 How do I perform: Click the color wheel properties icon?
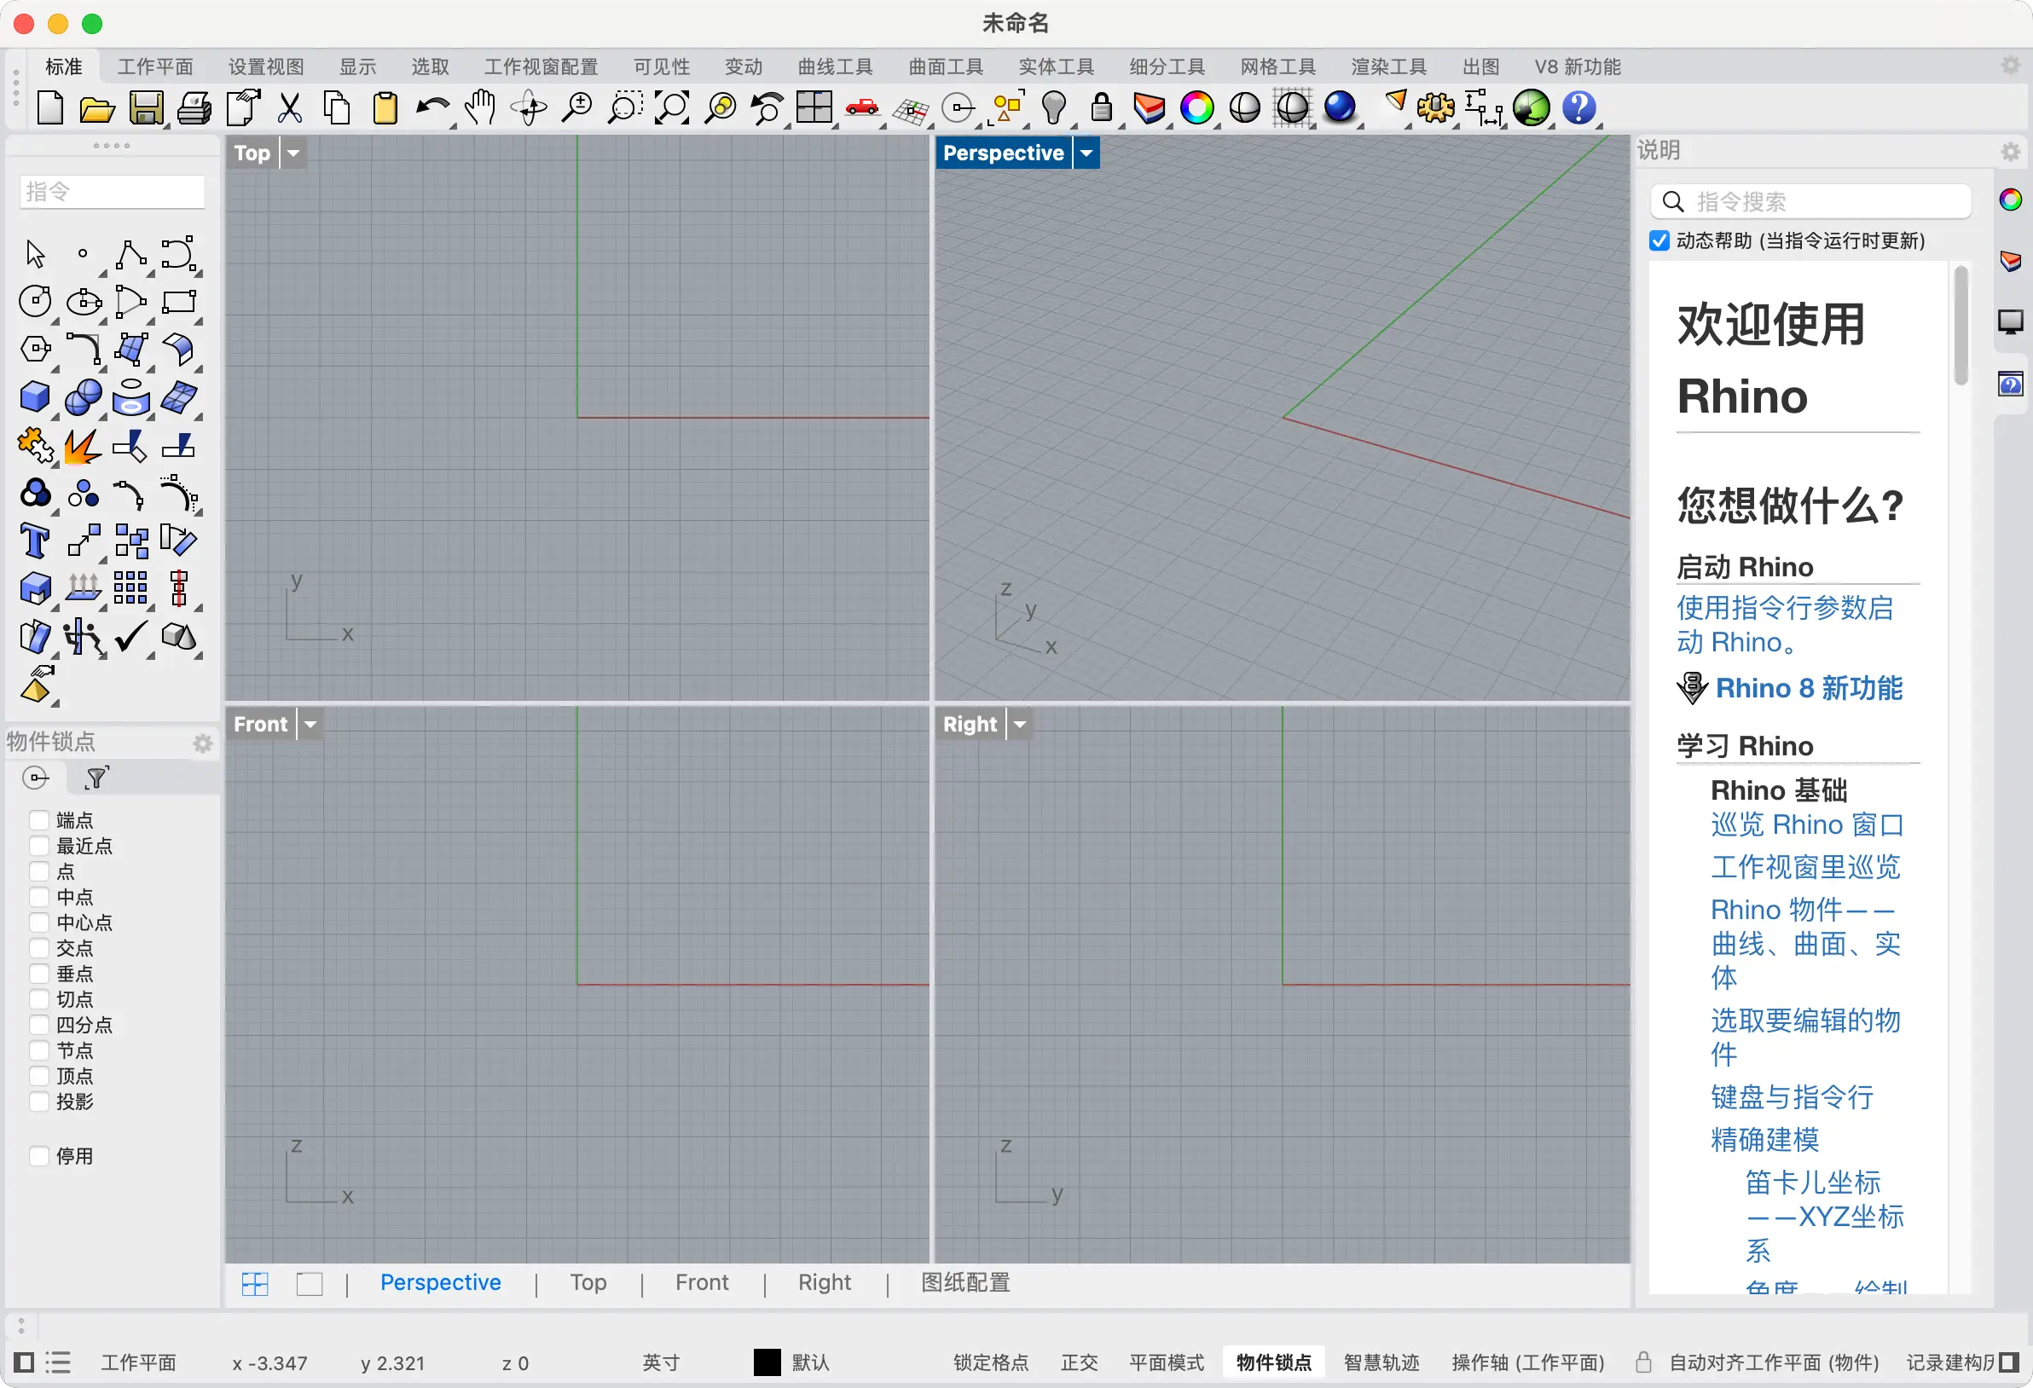(1196, 108)
